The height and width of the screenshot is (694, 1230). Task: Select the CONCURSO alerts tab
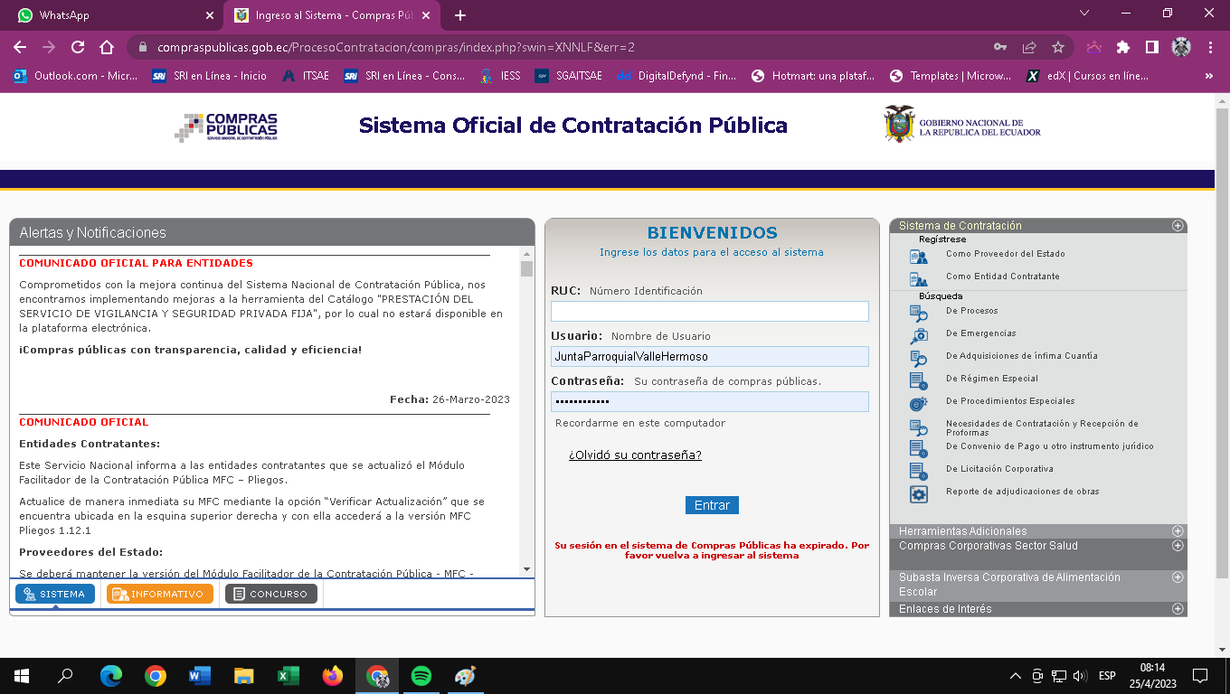[x=271, y=594]
